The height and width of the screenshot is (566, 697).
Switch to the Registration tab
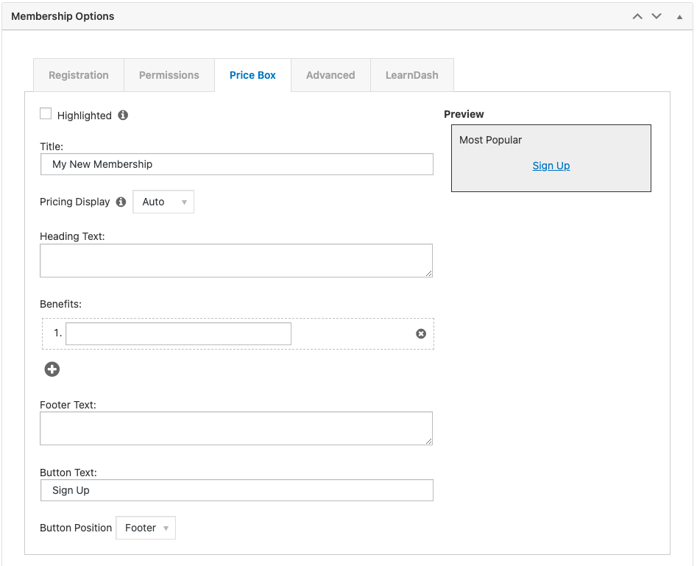tap(79, 75)
